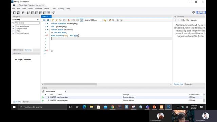Image resolution: width=217 pixels, height=122 pixels.
Task: Create a new SQL tab from main toolbar
Action: pos(14,13)
